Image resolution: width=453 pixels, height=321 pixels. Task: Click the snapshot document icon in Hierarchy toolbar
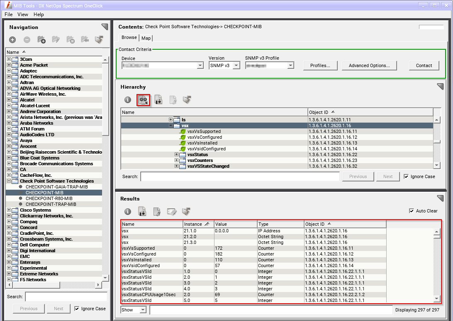(158, 100)
